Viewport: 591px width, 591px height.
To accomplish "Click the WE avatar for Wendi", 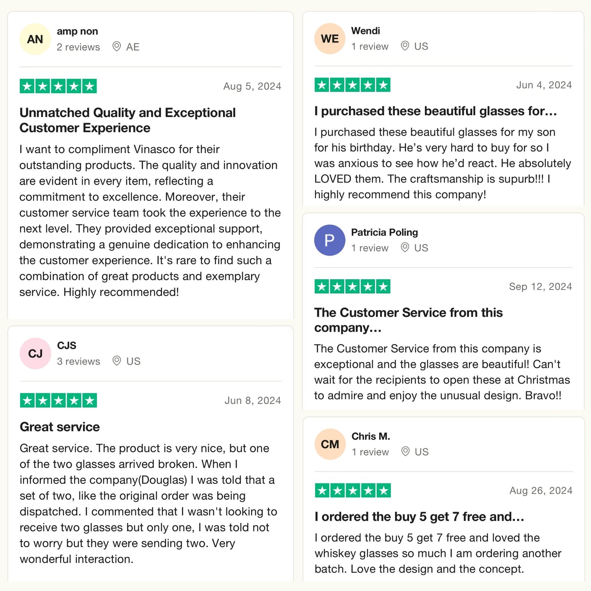I will click(330, 39).
